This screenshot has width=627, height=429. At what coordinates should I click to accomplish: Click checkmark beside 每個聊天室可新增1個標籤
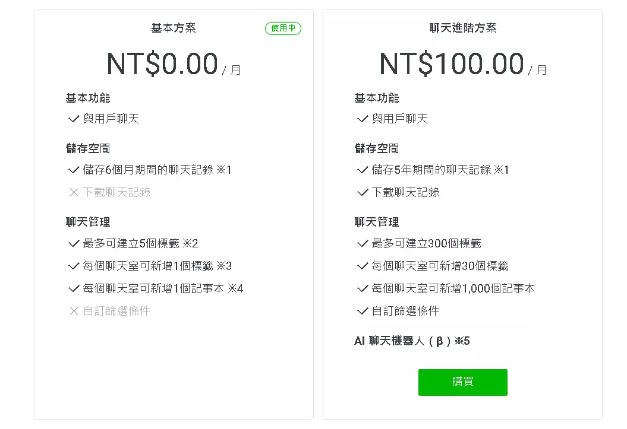[74, 266]
